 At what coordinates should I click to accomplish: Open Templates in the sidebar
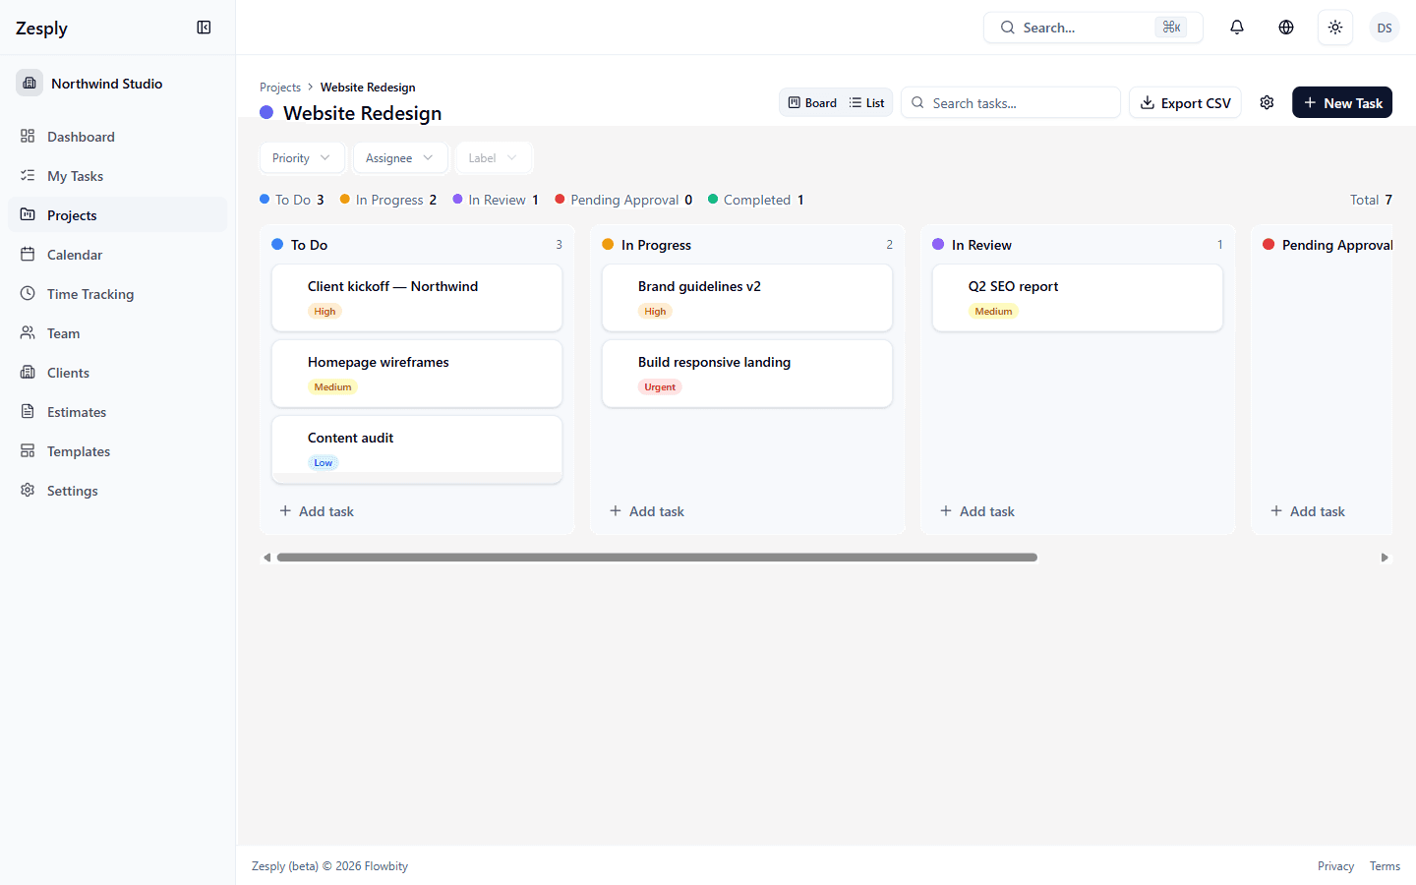(117, 451)
